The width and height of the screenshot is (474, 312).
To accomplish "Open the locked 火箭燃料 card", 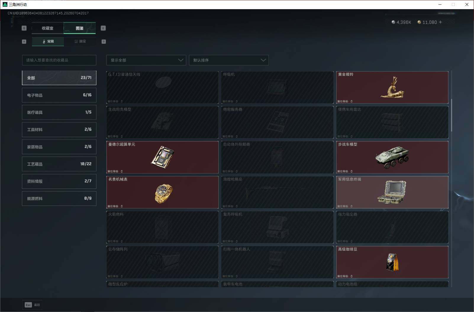I will click(162, 227).
